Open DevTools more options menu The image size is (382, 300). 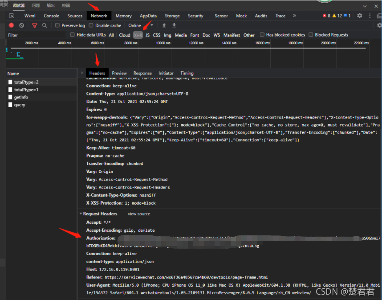pos(370,16)
